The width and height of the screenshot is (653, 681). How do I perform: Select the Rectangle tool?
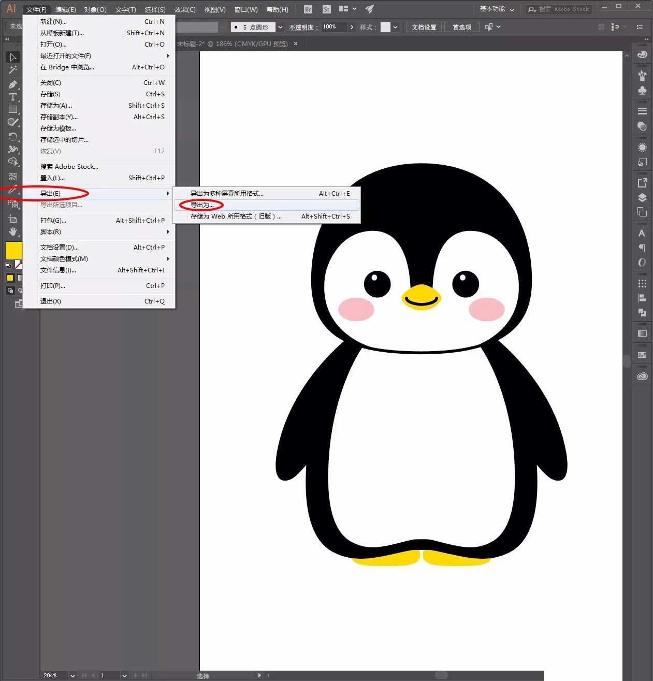click(13, 110)
